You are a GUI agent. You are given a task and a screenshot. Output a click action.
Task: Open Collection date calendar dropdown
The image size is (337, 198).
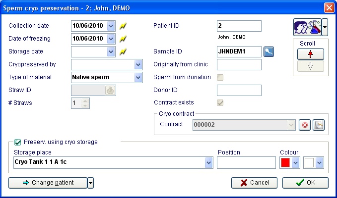111,26
